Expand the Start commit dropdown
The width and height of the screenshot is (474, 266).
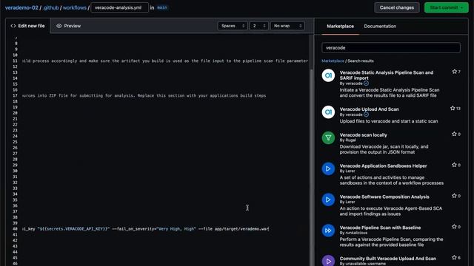coord(462,7)
